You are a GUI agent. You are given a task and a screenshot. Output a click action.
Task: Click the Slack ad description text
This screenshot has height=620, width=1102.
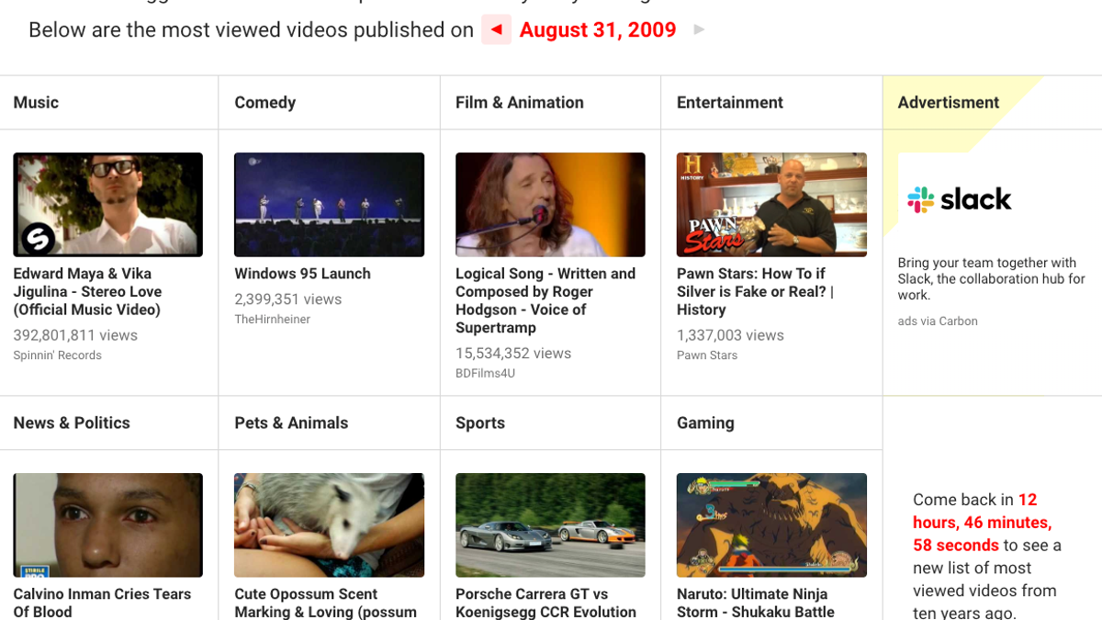point(991,279)
